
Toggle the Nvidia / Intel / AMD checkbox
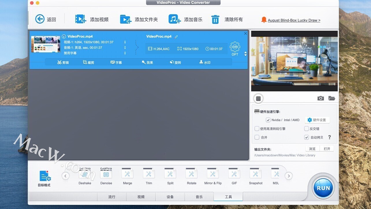[x=268, y=120]
